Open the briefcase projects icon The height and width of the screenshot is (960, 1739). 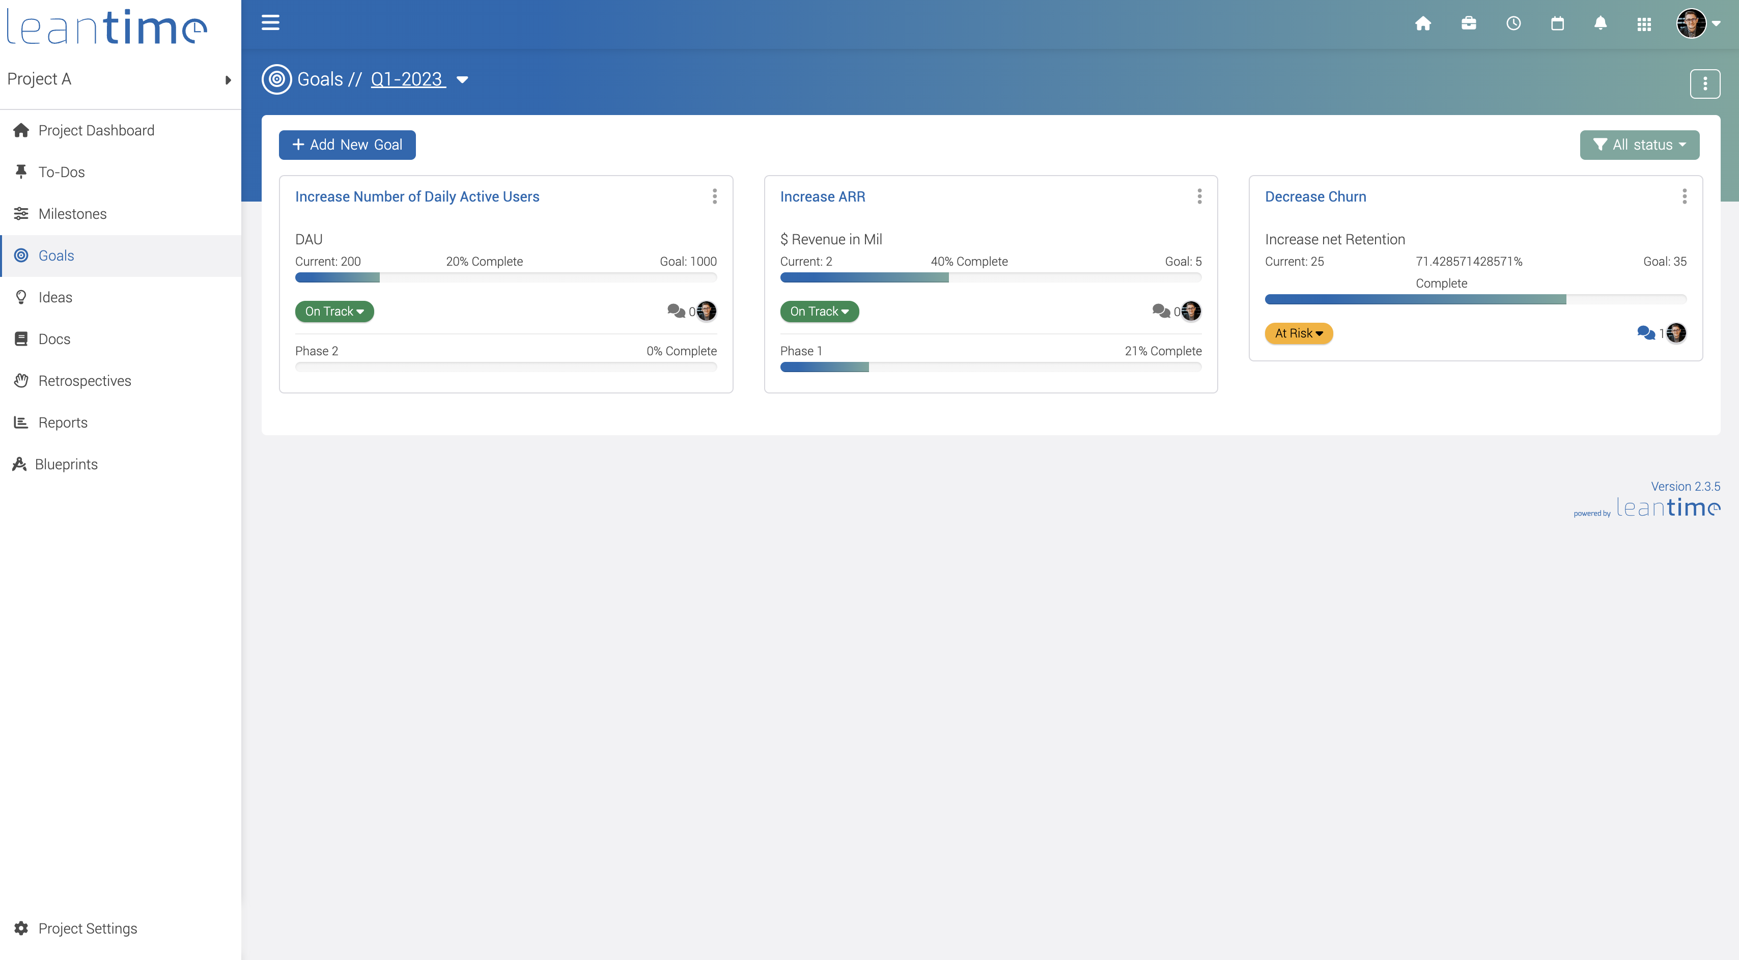[x=1468, y=23]
